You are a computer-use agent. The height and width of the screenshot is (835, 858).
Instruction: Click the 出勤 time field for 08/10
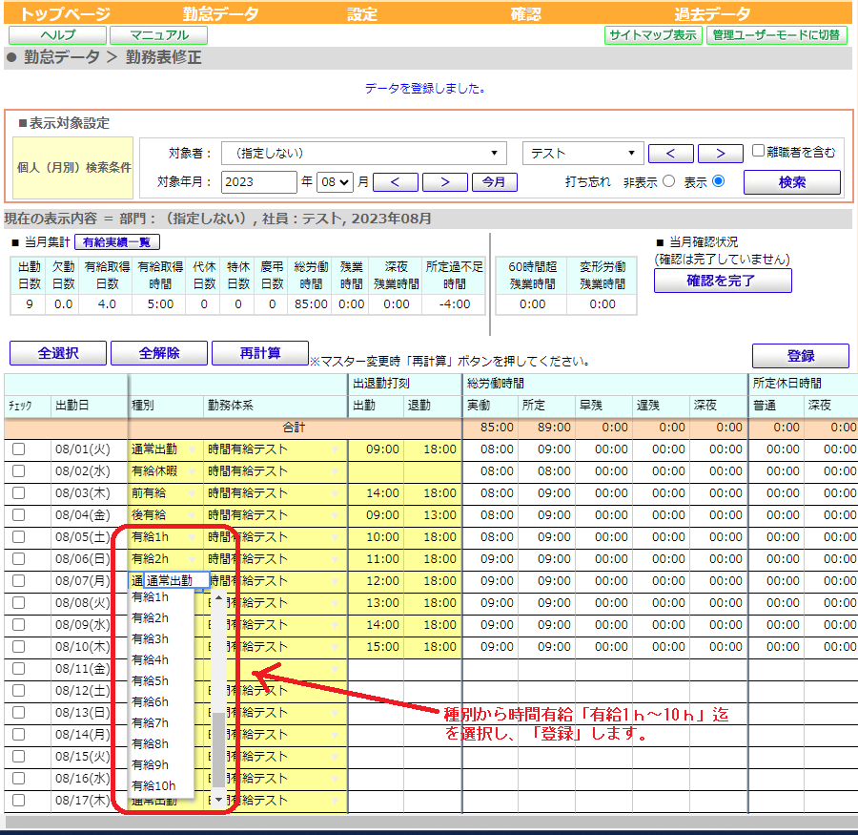(x=376, y=646)
